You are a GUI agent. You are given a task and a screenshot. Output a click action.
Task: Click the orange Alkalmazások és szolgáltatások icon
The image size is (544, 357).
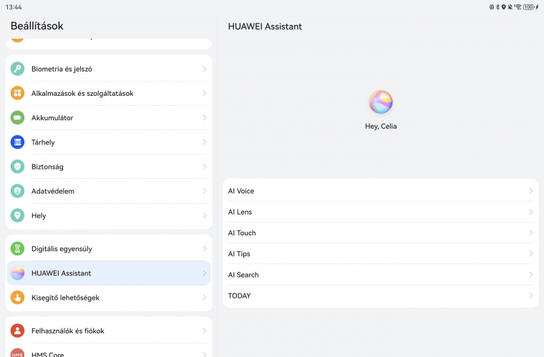(18, 93)
